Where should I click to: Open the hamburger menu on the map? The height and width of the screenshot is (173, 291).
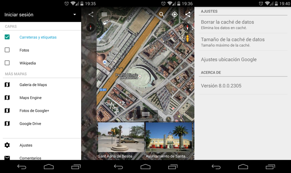coord(104,15)
